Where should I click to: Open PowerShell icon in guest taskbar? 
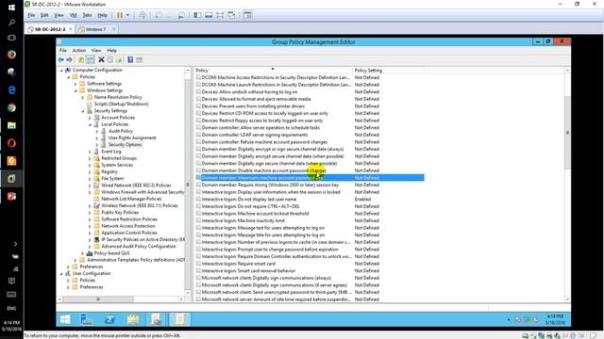tap(109, 319)
